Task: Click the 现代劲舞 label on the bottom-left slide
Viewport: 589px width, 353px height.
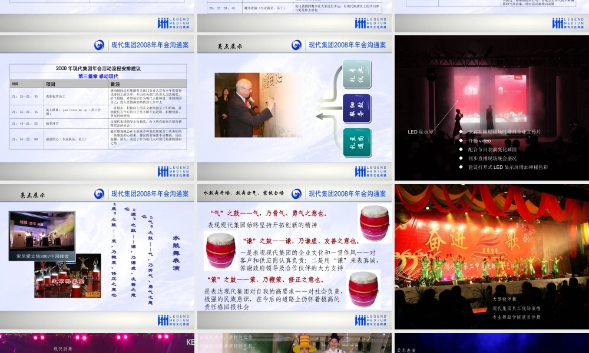Action: click(63, 349)
